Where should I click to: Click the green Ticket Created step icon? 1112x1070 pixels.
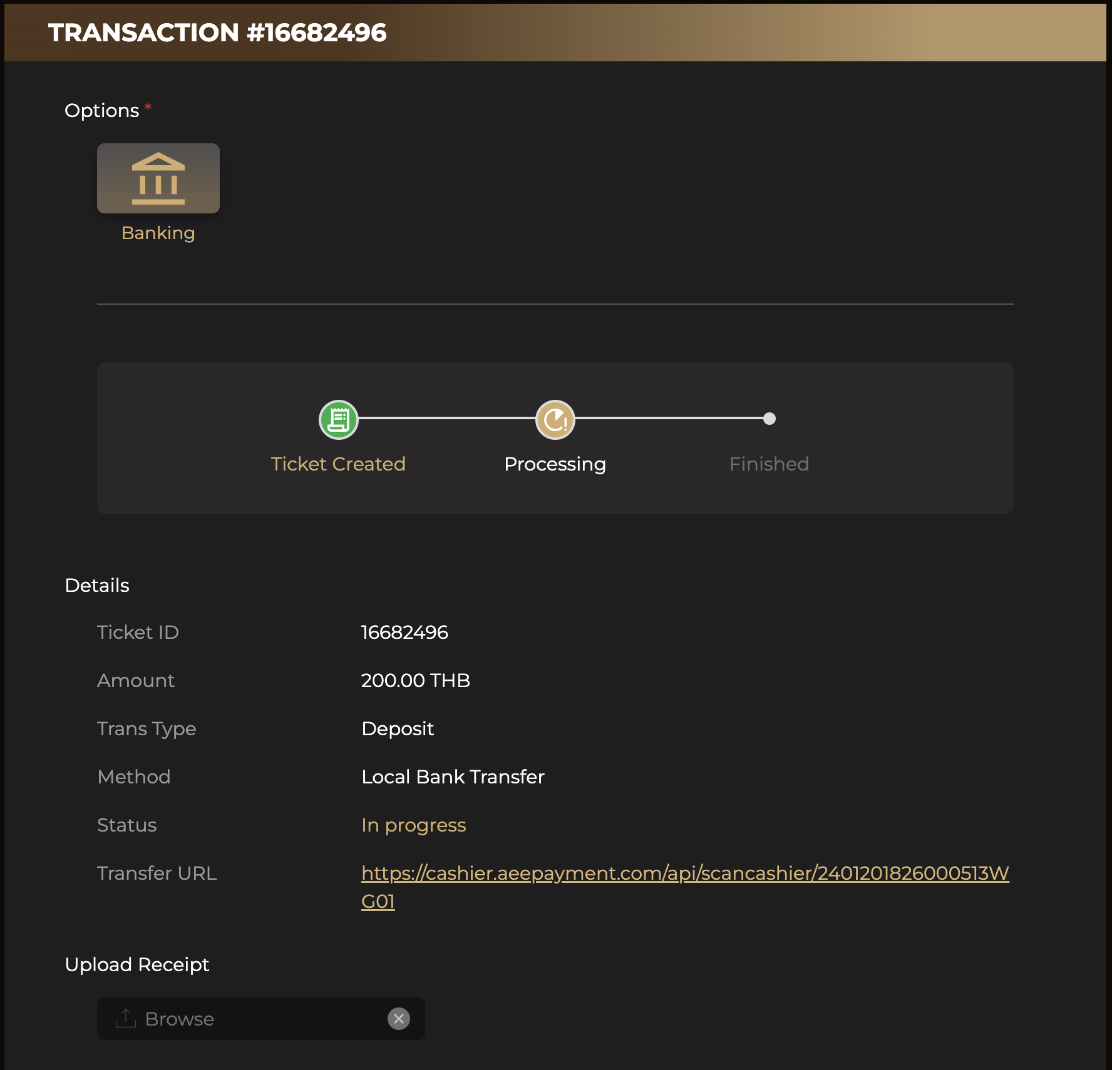339,419
